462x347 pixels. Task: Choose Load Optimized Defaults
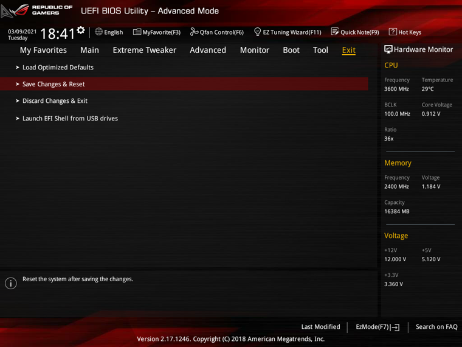58,68
